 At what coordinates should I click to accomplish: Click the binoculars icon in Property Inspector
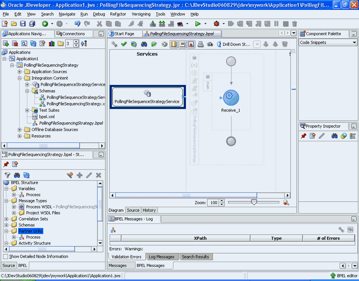click(334, 136)
